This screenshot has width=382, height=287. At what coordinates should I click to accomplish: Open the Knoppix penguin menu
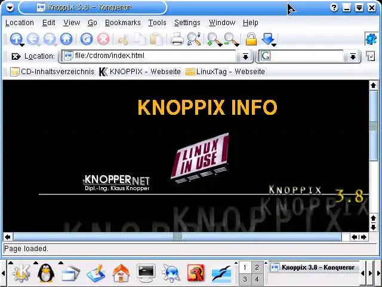[x=46, y=273]
